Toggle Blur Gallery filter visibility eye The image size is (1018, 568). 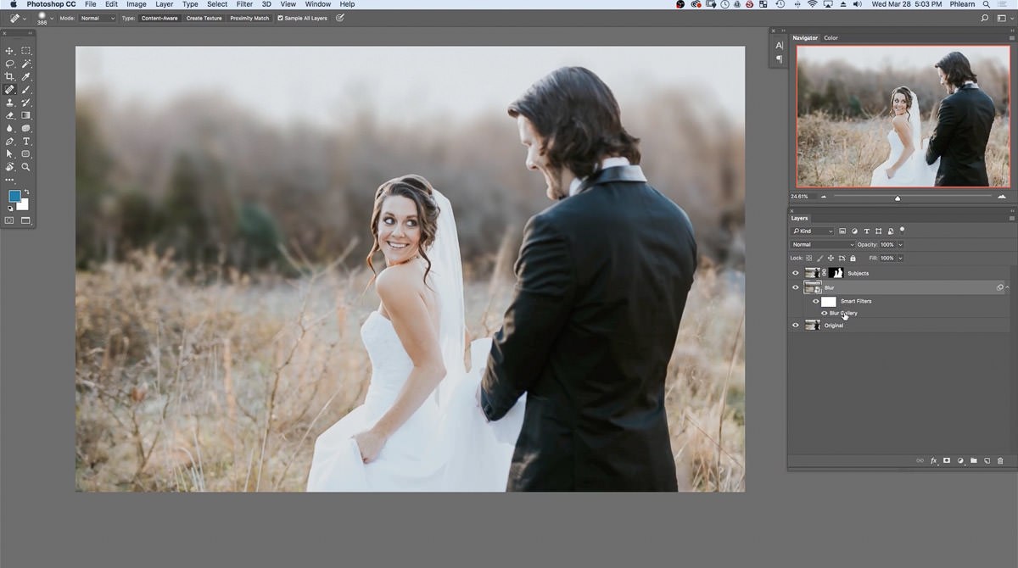824,313
